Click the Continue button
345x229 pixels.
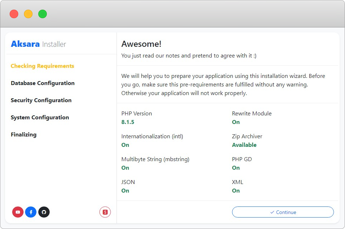coord(283,212)
